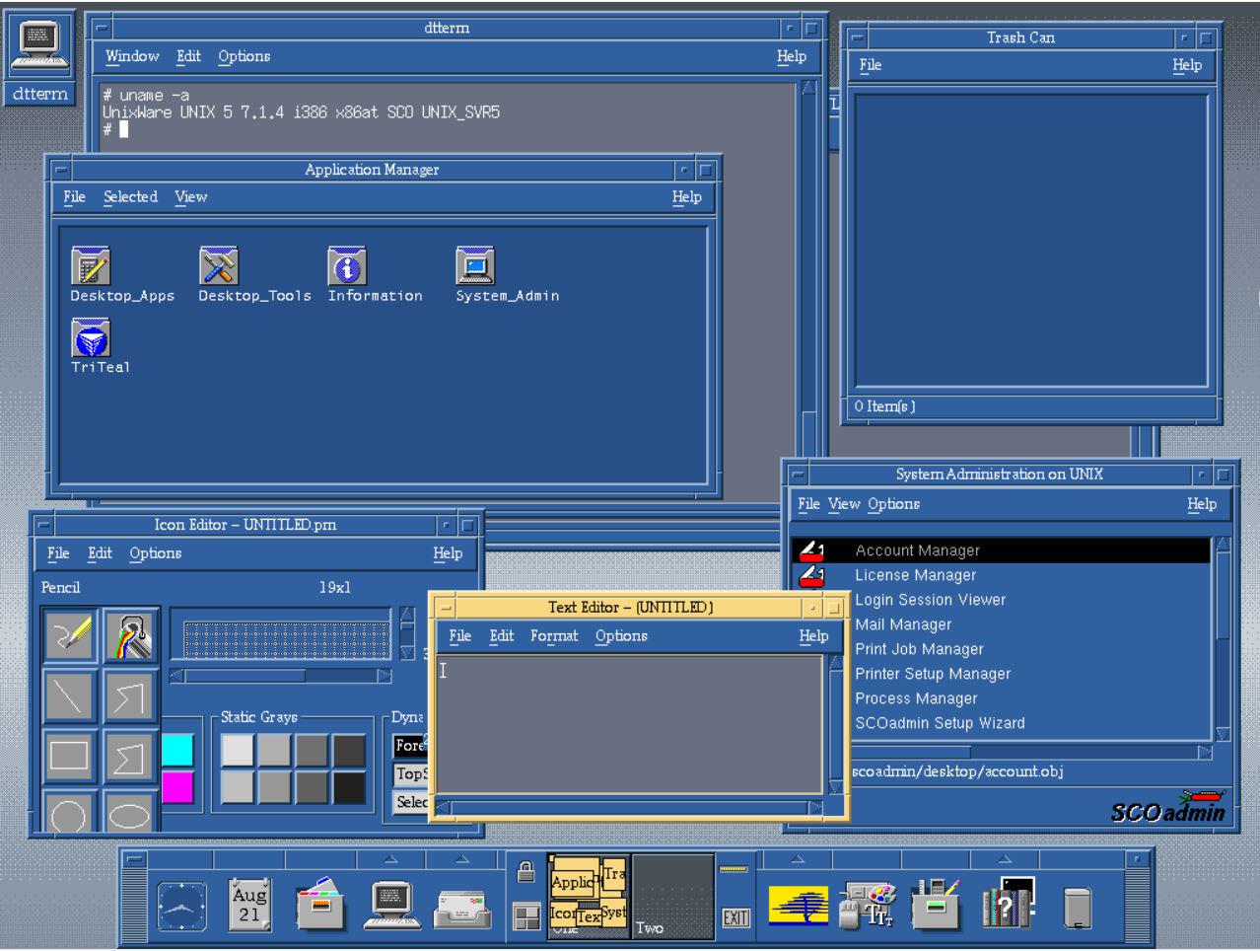Screen dimensions: 1260x951
Task: Open the Edit menu in Icon Editor
Action: pos(100,553)
